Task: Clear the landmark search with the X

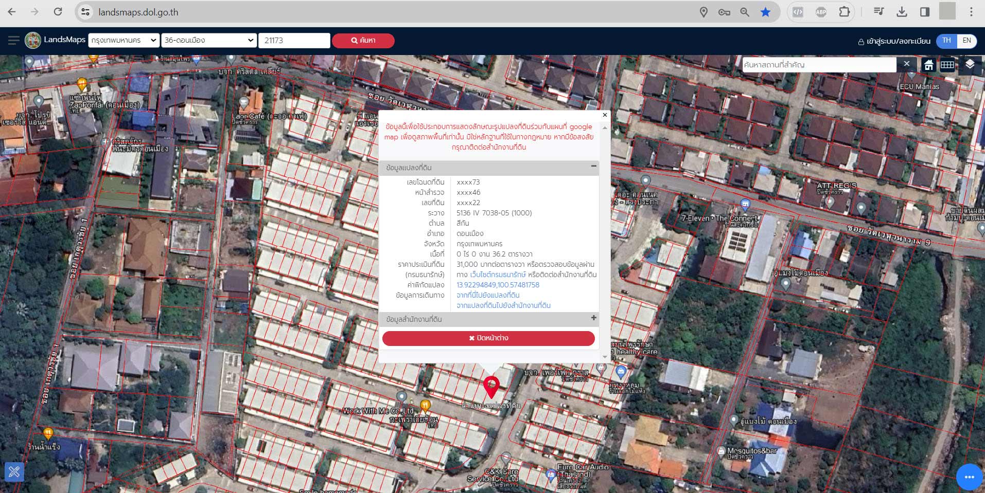Action: tap(906, 64)
